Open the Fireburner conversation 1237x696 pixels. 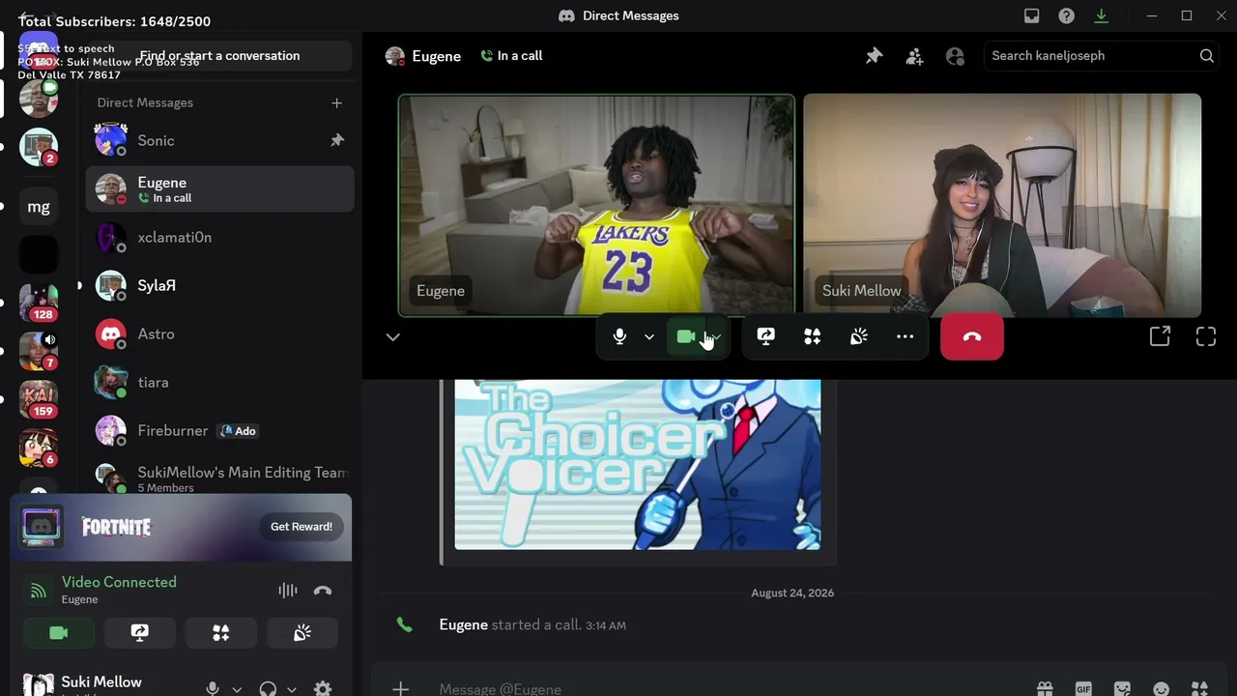pos(219,431)
